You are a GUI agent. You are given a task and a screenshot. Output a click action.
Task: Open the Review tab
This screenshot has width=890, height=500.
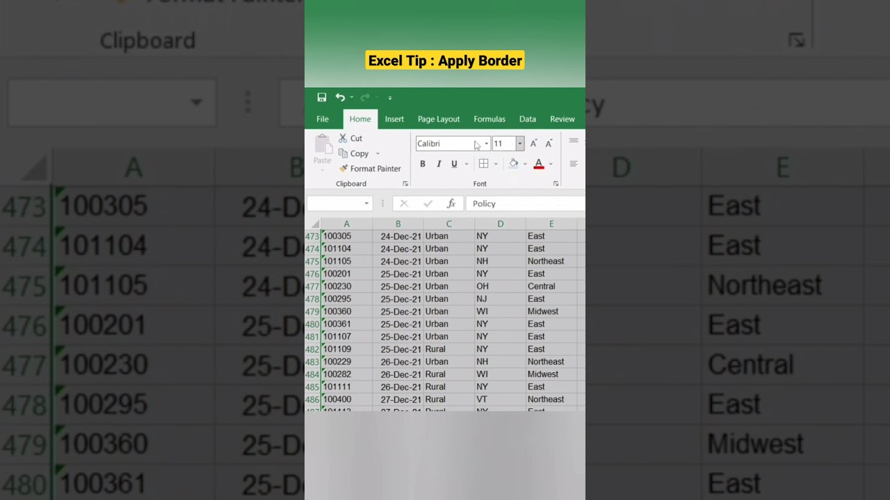(563, 119)
